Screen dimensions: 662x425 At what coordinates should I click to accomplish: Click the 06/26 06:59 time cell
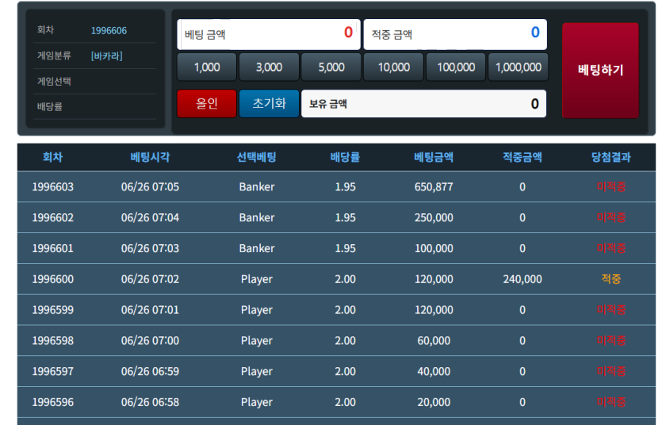point(150,371)
